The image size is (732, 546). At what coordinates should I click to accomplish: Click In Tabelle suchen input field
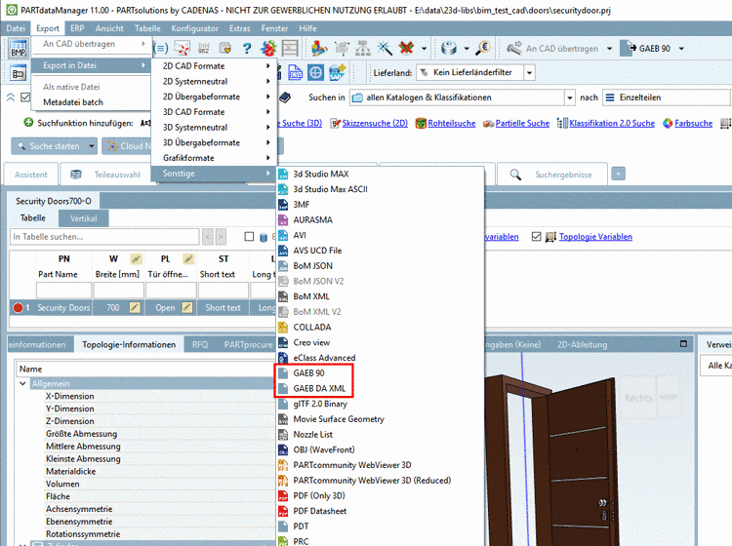(104, 237)
